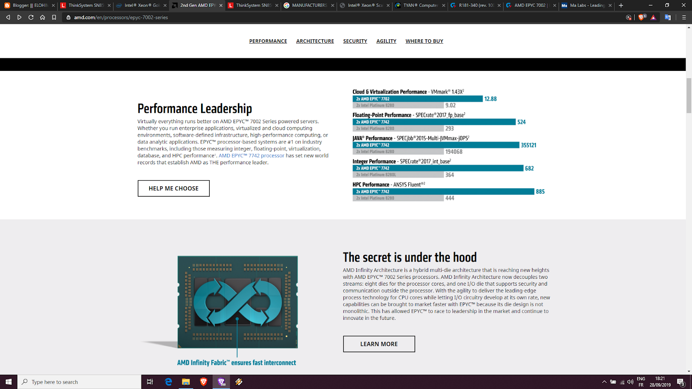Image resolution: width=692 pixels, height=389 pixels.
Task: Bookmark this page with the bookmark icon
Action: pyautogui.click(x=54, y=17)
